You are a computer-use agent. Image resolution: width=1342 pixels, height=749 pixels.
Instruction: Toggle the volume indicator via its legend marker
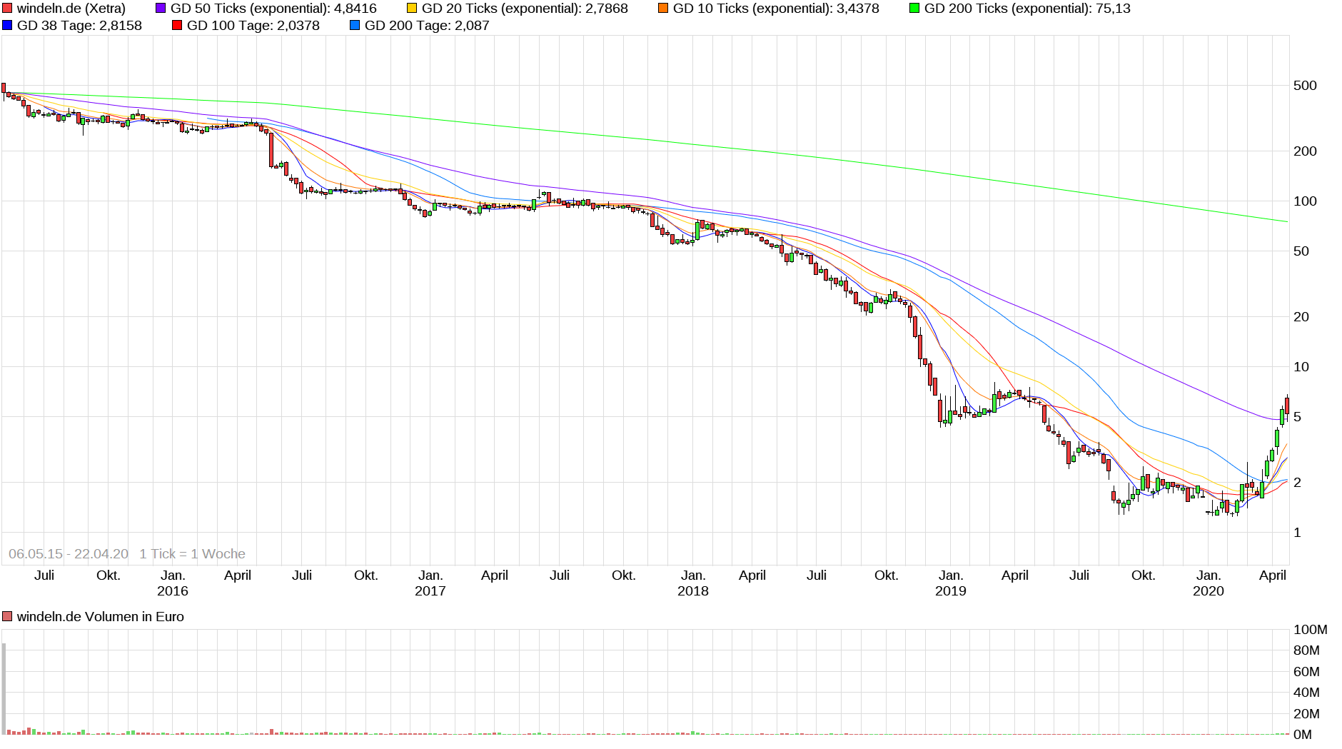pyautogui.click(x=6, y=615)
